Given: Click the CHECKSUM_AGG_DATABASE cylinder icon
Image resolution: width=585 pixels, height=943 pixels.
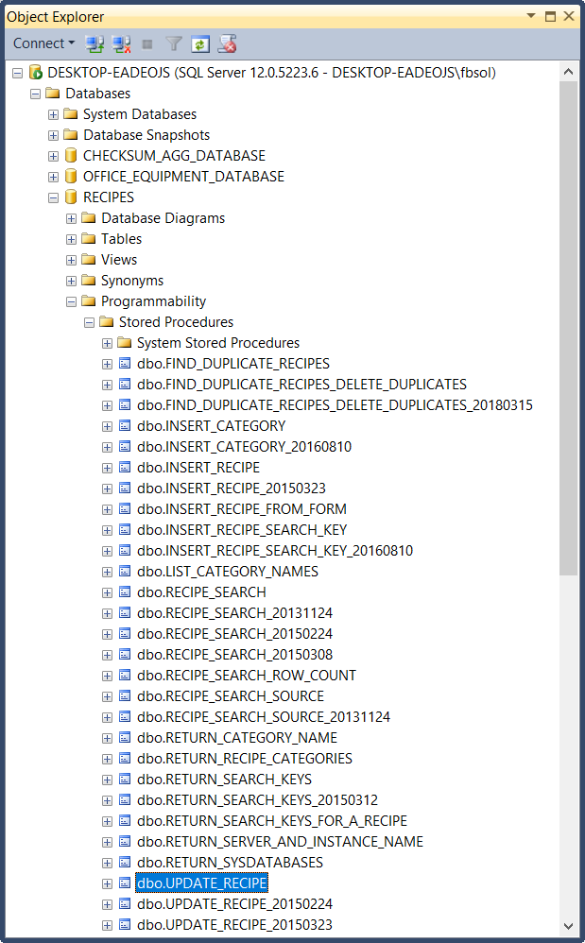Looking at the screenshot, I should click(71, 155).
